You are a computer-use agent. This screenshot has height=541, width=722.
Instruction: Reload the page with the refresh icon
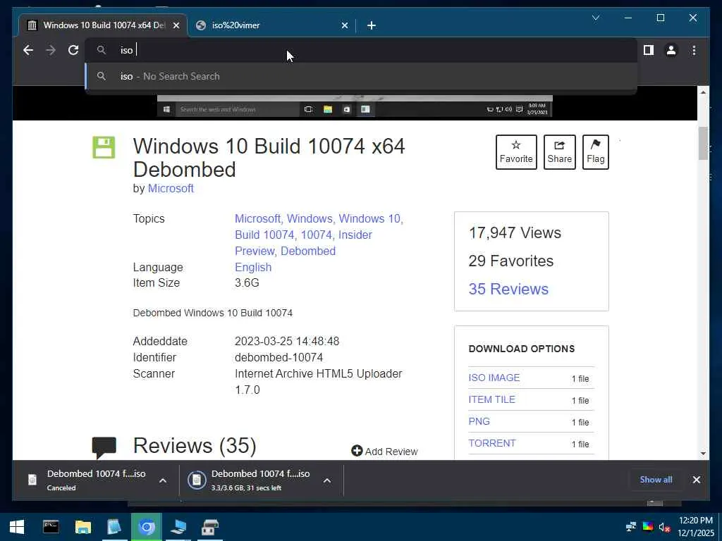click(73, 50)
